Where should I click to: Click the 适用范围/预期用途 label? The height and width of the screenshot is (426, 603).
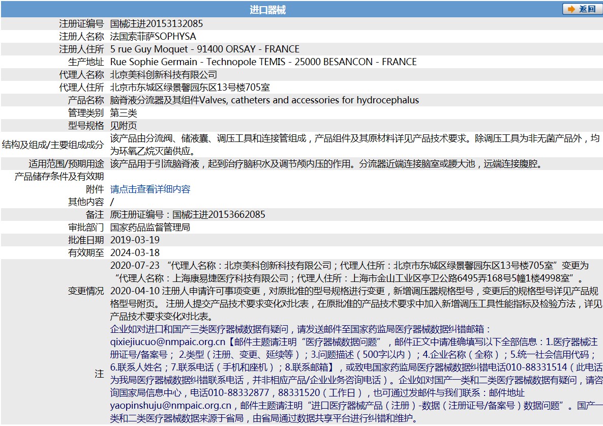66,163
